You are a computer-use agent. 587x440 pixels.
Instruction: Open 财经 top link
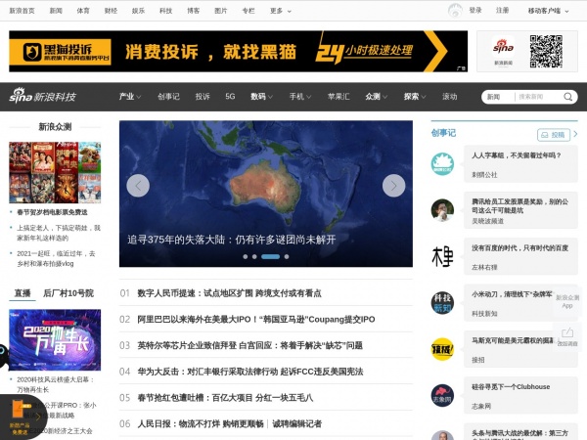tap(111, 11)
